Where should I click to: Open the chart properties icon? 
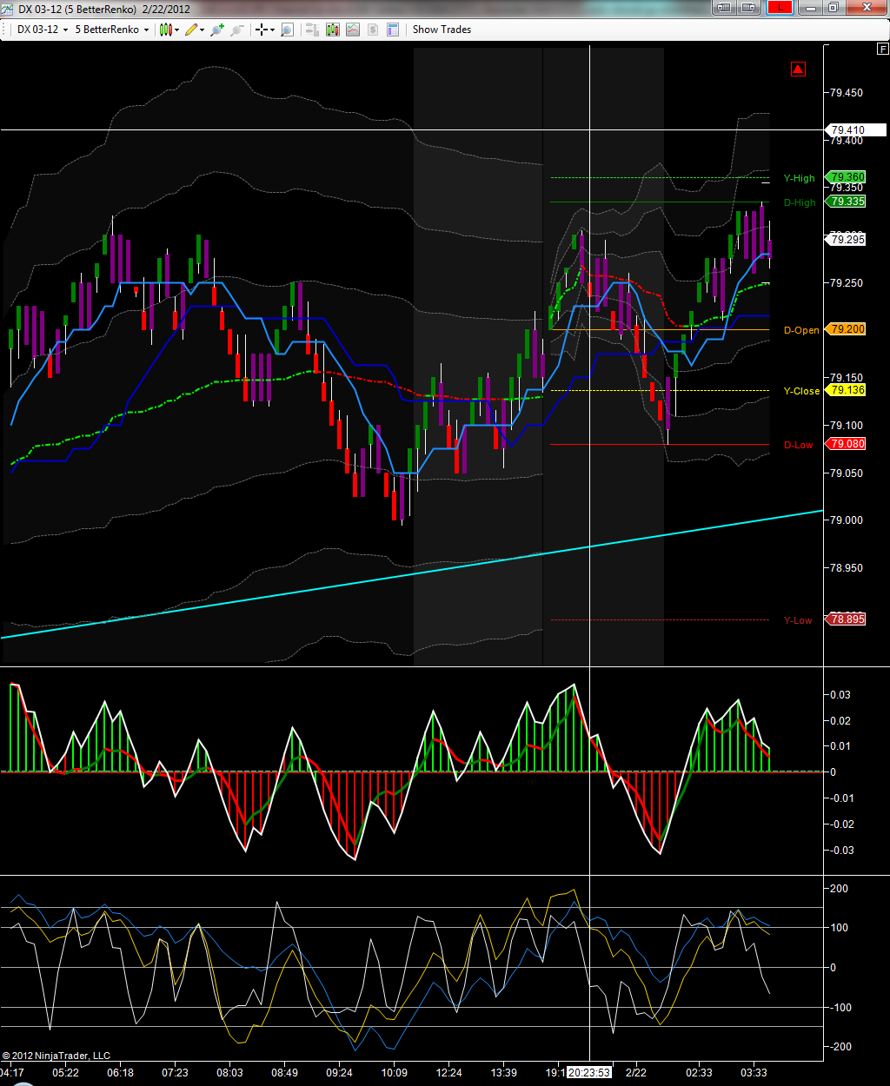(x=393, y=30)
